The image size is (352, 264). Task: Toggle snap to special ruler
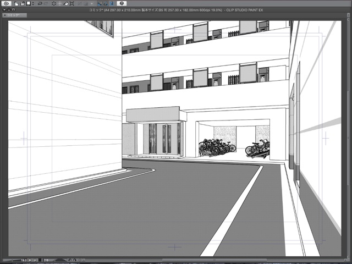(x=106, y=3)
